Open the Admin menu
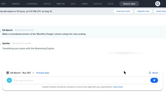This screenshot has height=93, width=166. pyautogui.click(x=85, y=4)
